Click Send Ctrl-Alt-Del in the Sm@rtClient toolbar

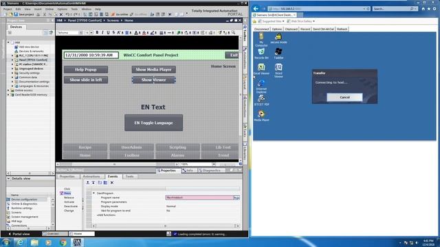click(x=323, y=29)
